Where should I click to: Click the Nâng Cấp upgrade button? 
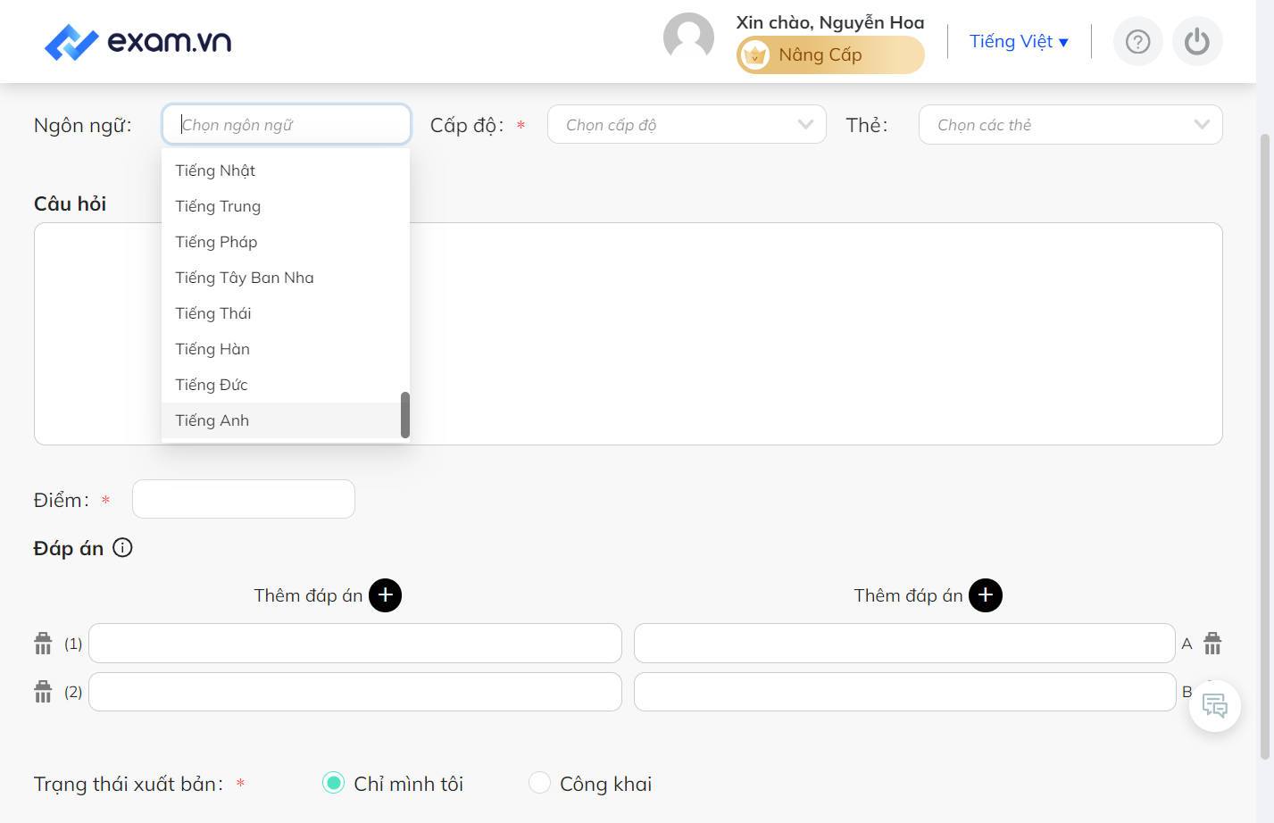click(x=830, y=54)
